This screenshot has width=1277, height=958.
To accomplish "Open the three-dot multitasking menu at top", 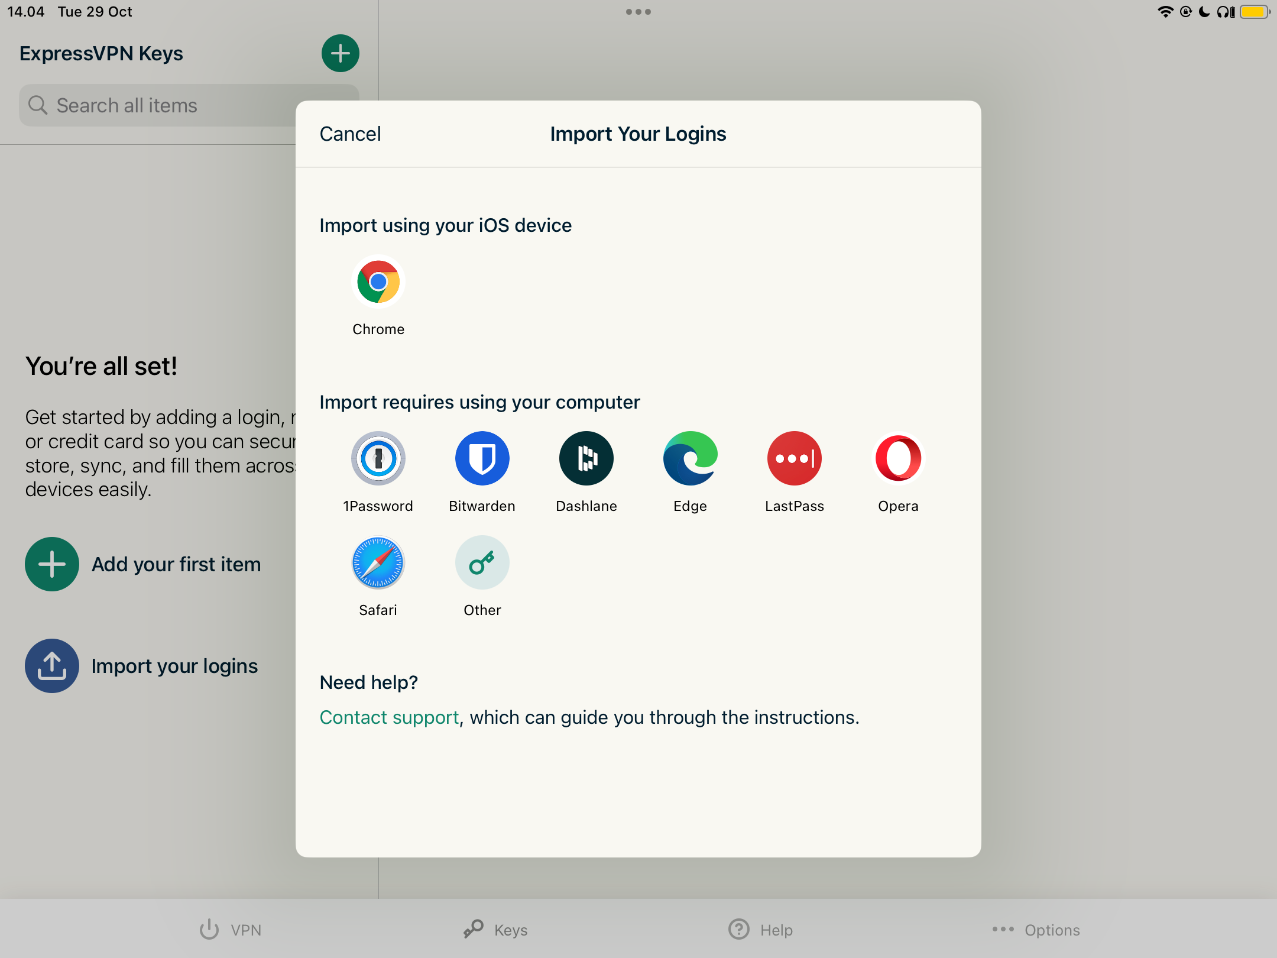I will tap(638, 12).
